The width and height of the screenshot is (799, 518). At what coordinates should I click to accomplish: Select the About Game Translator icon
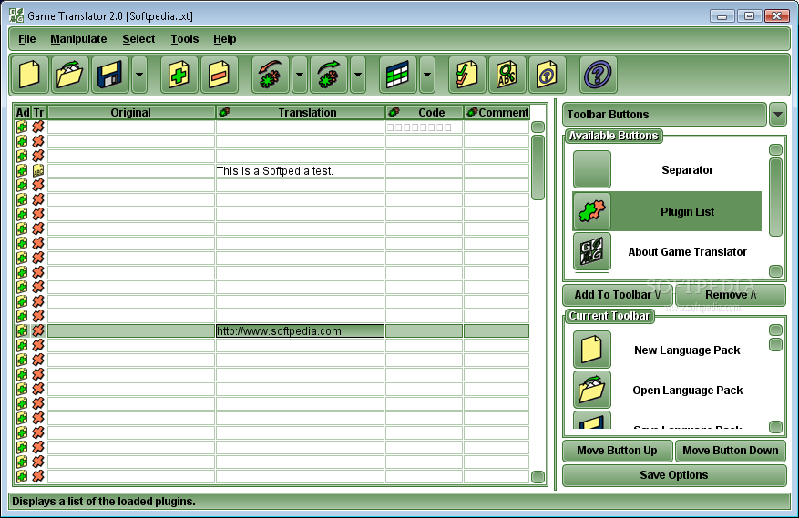pos(592,251)
